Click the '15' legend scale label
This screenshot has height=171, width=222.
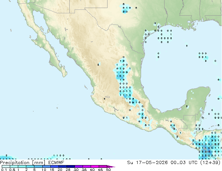(52, 170)
